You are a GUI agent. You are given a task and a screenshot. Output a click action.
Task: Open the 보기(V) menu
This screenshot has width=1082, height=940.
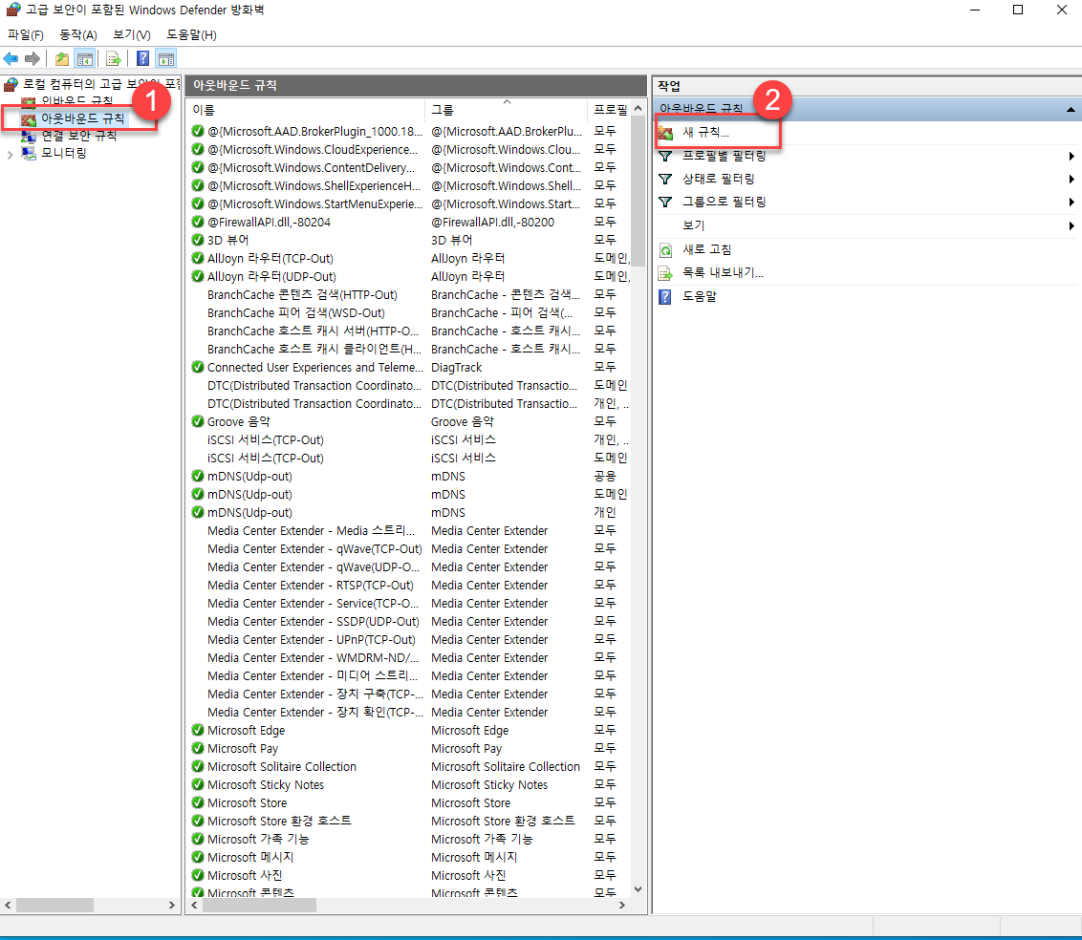coord(132,35)
